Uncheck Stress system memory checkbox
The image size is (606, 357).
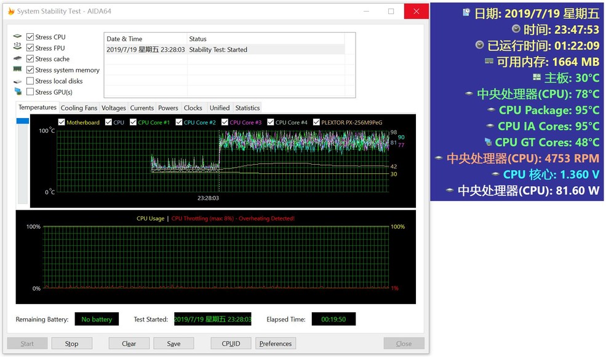click(x=30, y=70)
